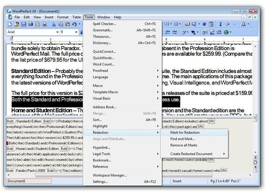Print the document with the printer icon

[x=45, y=24]
